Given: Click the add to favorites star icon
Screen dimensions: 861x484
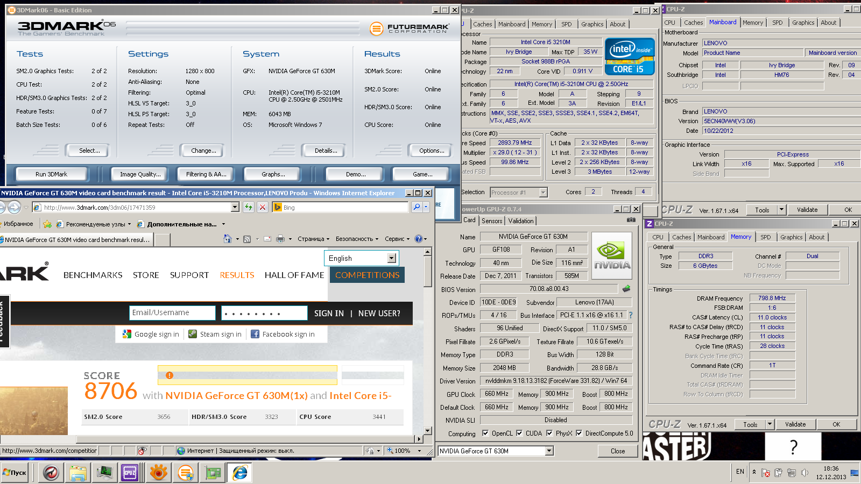Looking at the screenshot, I should coord(47,224).
